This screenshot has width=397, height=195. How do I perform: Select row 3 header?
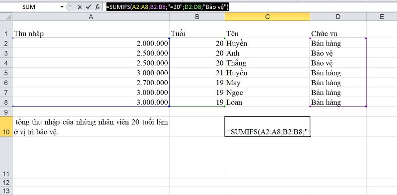point(6,53)
